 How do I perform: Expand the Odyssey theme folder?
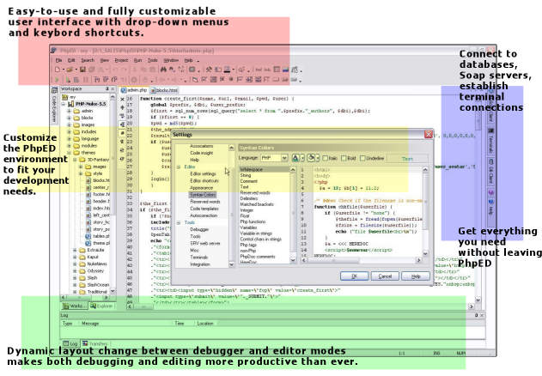click(75, 271)
